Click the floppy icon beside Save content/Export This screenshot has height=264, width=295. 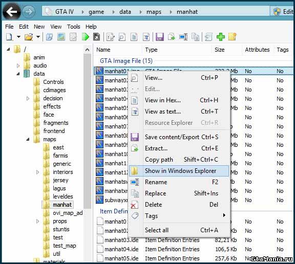point(135,137)
